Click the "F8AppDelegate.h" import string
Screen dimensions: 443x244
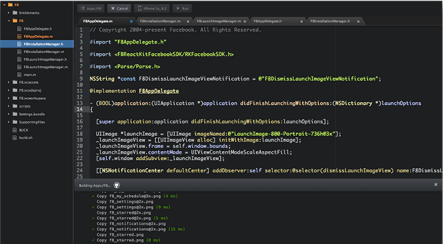140,42
